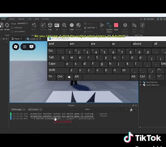Image resolution: width=166 pixels, height=147 pixels.
Task: Click the Caps key on On-Screen Keyboard
Action: (x=56, y=64)
